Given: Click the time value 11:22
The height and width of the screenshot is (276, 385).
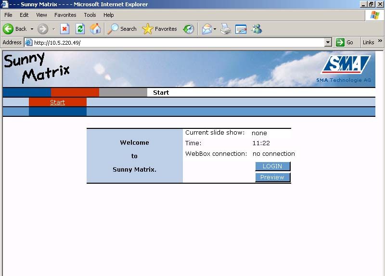Looking at the screenshot, I should pyautogui.click(x=261, y=143).
